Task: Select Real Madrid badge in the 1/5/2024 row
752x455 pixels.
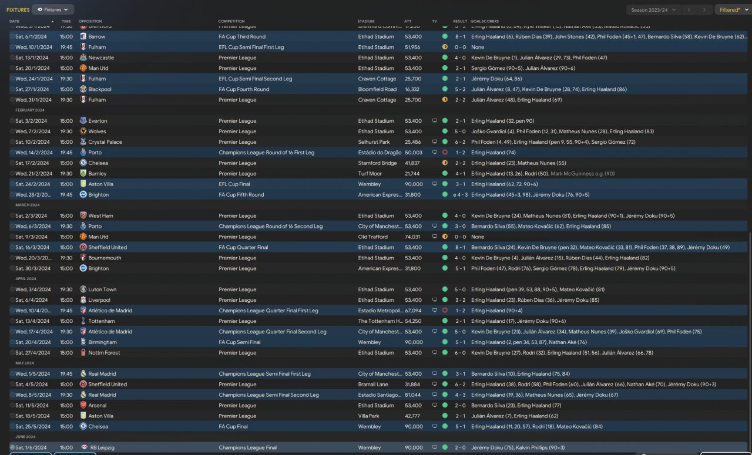Action: click(x=83, y=374)
